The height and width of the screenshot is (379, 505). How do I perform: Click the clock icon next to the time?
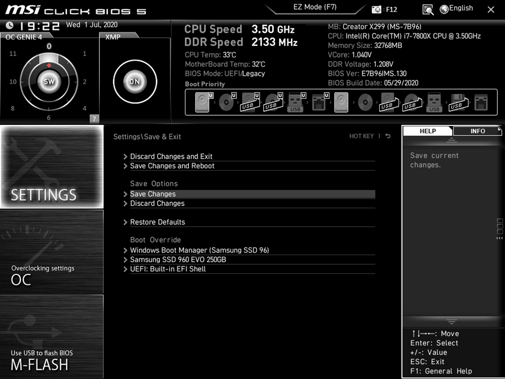point(10,25)
